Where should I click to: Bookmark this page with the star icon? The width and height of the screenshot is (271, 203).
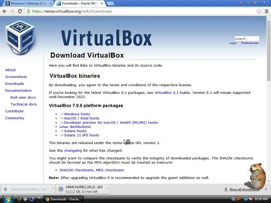point(259,11)
